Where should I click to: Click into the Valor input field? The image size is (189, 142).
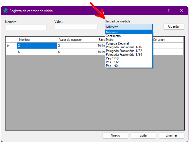pos(76,27)
